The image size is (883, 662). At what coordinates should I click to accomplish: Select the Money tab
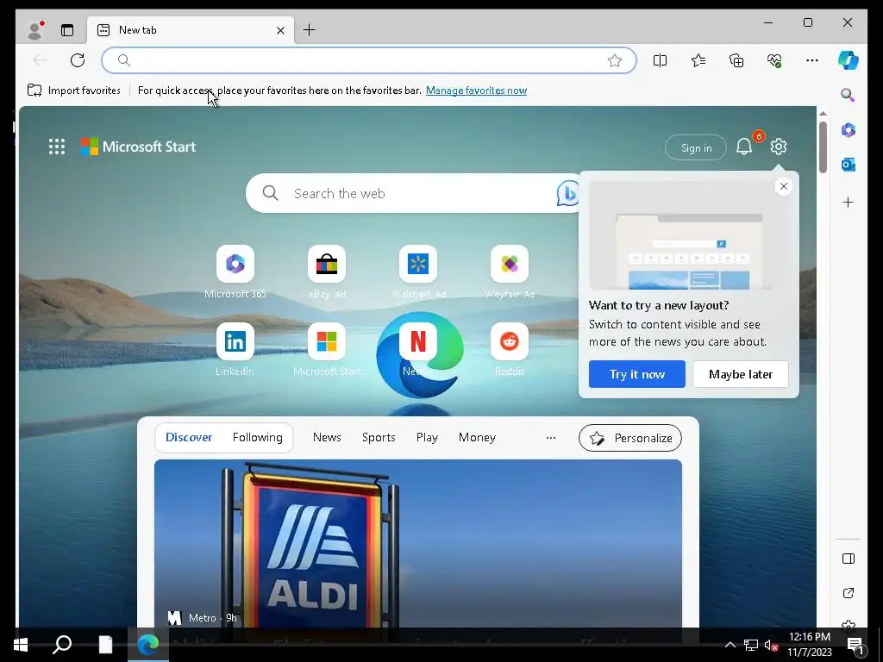pos(477,437)
